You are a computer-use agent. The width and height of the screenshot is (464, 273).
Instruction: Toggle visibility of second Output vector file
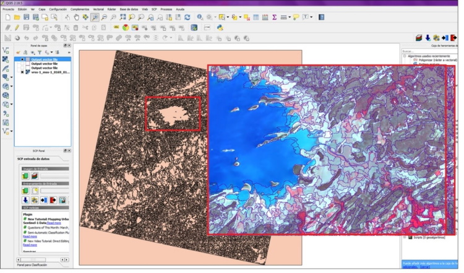pos(23,64)
